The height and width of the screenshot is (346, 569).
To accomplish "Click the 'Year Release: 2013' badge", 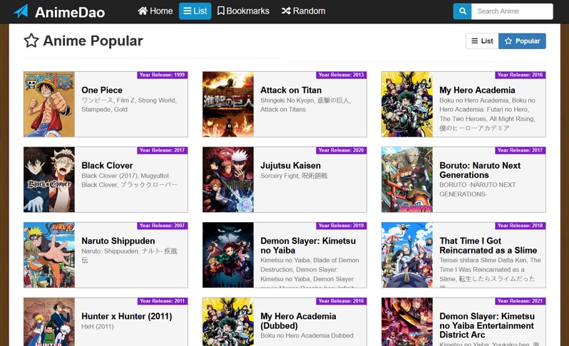I will click(341, 75).
